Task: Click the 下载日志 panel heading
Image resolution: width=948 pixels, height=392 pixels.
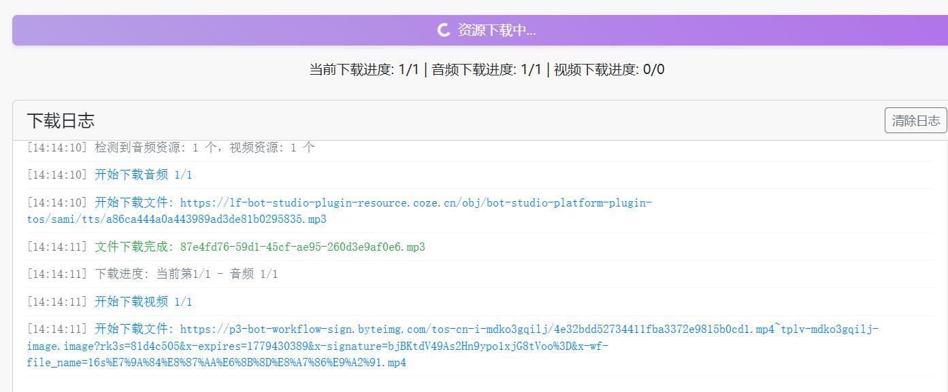Action: [x=61, y=120]
